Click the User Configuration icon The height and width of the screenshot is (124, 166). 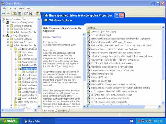click(8, 35)
